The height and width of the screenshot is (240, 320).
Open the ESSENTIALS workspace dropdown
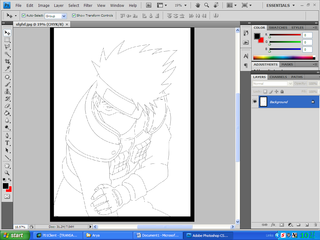click(280, 6)
